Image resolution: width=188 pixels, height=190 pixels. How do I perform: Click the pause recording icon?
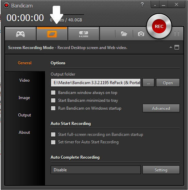pyautogui.click(x=177, y=33)
